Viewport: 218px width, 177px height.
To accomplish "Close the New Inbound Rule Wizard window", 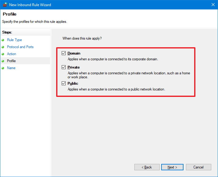I will point(213,5).
